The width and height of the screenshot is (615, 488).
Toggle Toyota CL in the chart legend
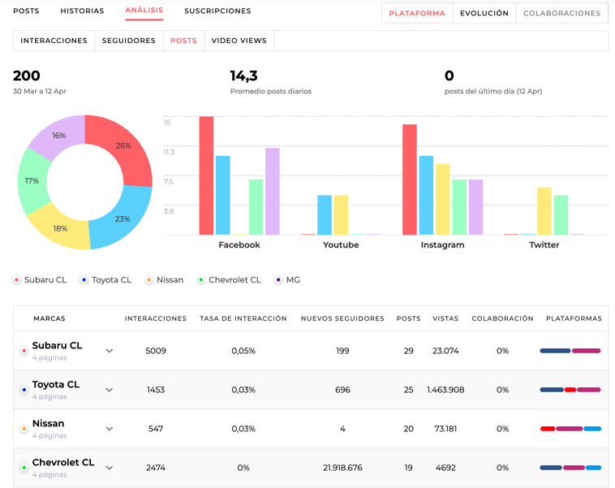pyautogui.click(x=106, y=280)
